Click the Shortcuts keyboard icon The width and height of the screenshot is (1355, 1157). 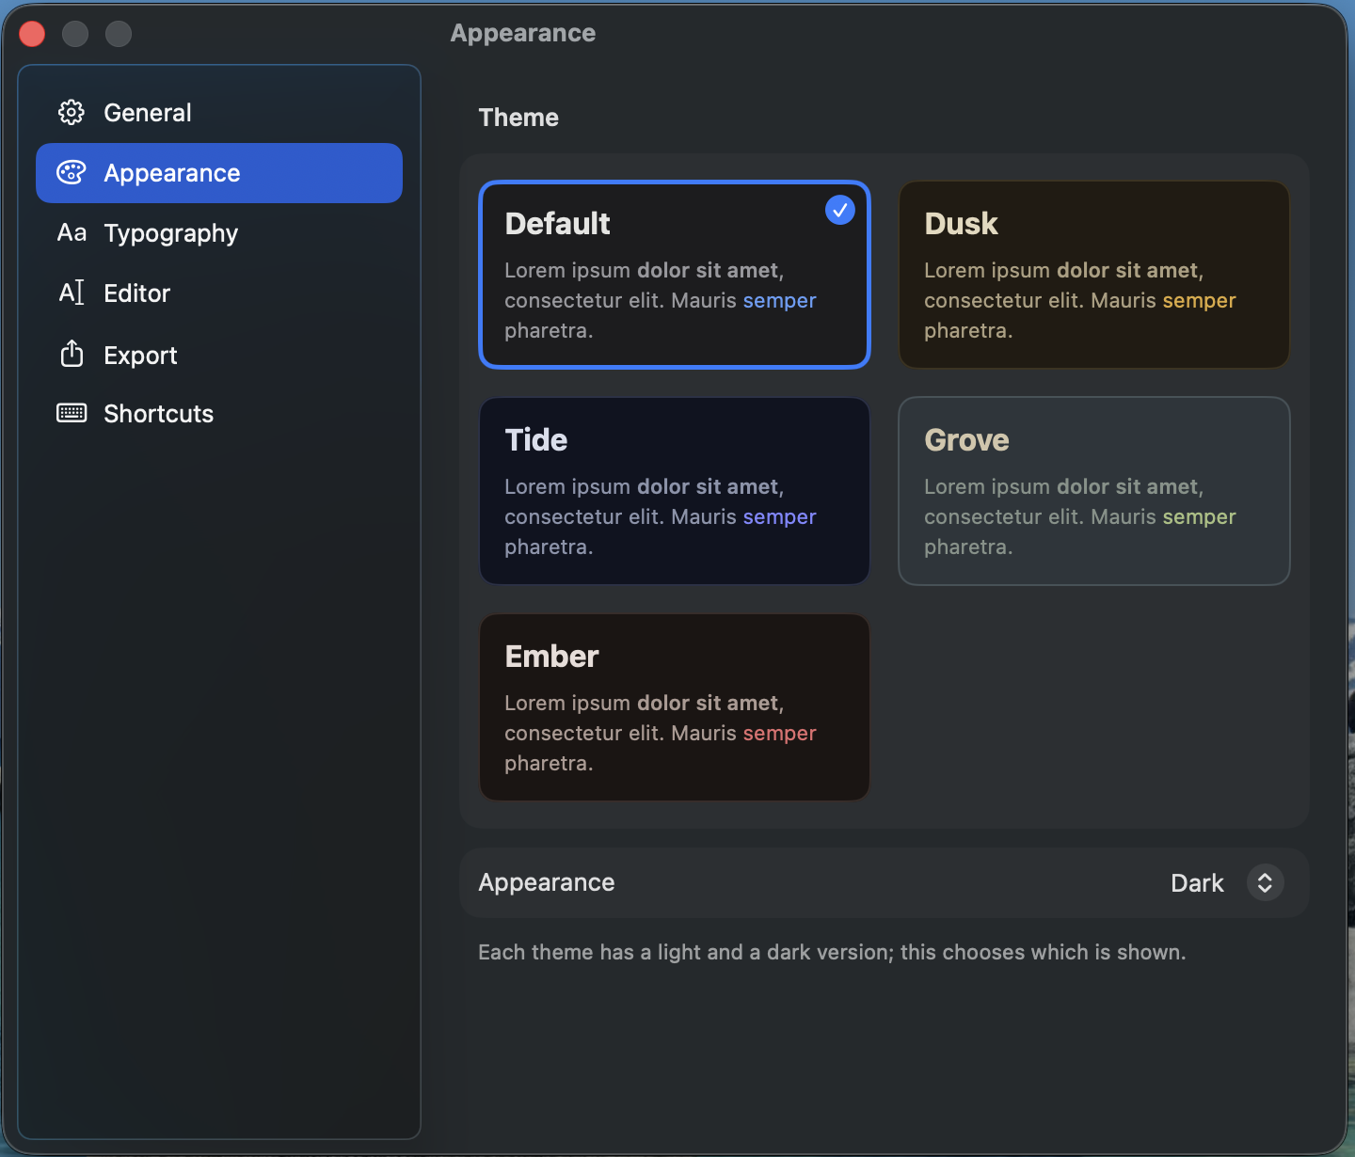[x=72, y=413]
